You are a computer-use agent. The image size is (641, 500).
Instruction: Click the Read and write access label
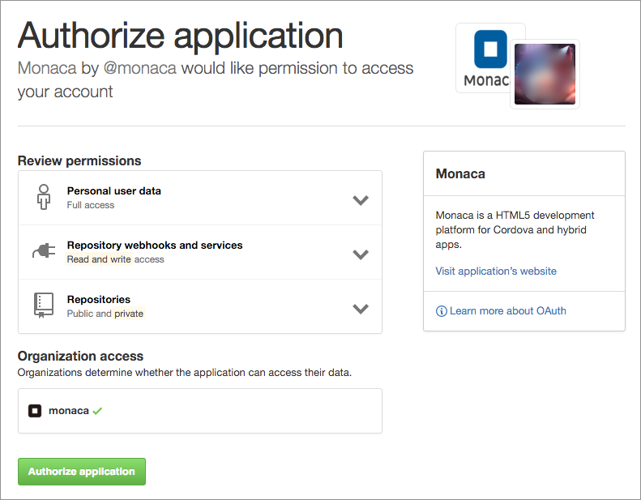(x=115, y=259)
